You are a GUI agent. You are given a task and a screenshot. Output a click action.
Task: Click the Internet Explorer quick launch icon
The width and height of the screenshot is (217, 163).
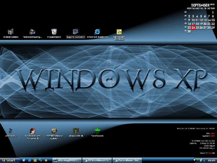pos(29,160)
